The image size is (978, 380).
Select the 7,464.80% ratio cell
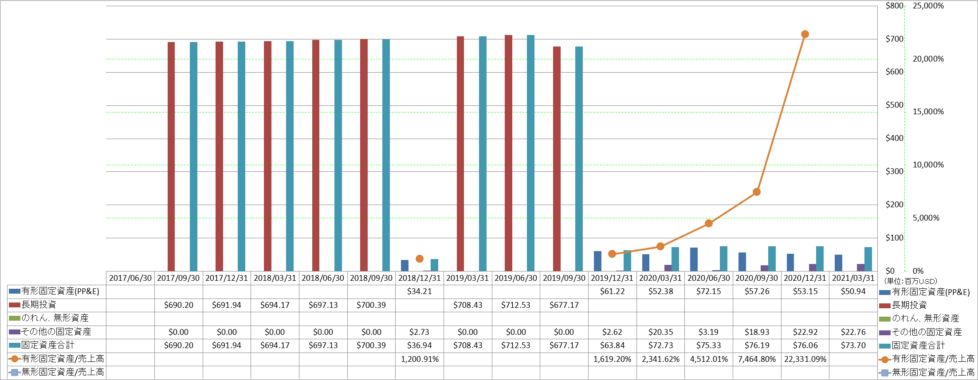pyautogui.click(x=757, y=359)
